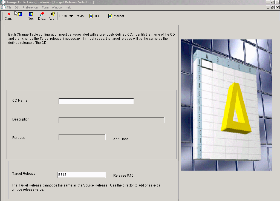Click the 'Target Release' label
The image size is (280, 201).
click(x=24, y=174)
